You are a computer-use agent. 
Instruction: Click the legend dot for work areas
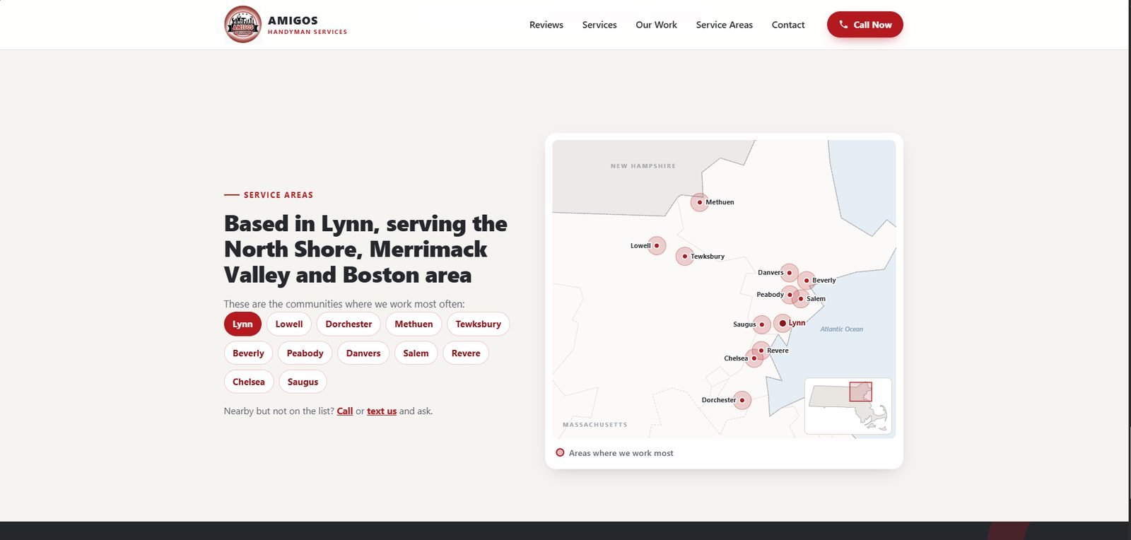pyautogui.click(x=560, y=453)
